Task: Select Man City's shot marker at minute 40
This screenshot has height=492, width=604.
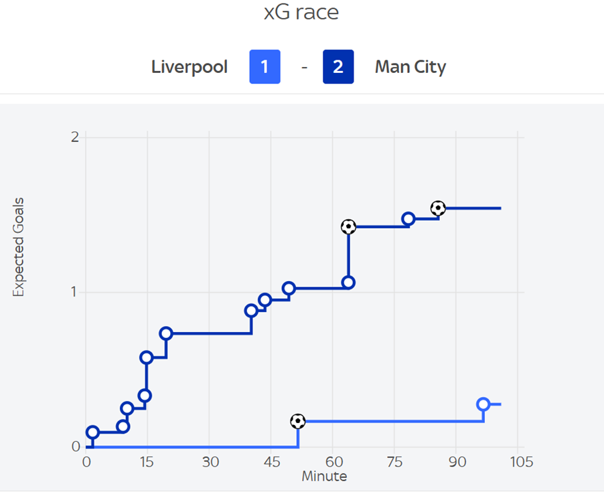Action: (251, 311)
